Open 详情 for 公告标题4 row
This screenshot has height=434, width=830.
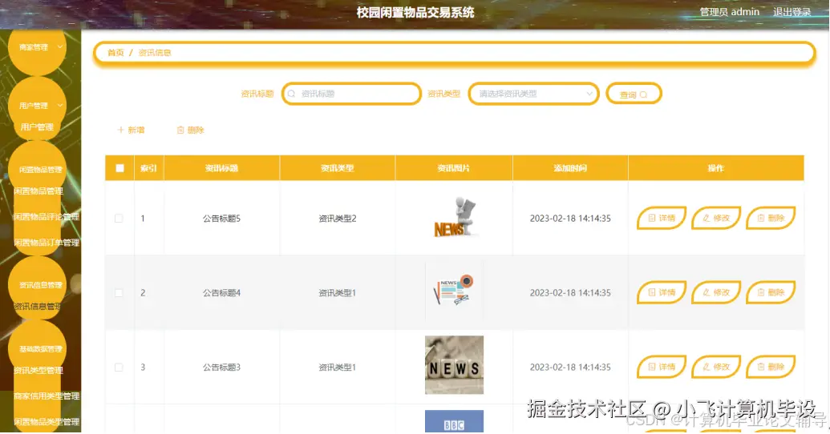pyautogui.click(x=662, y=292)
